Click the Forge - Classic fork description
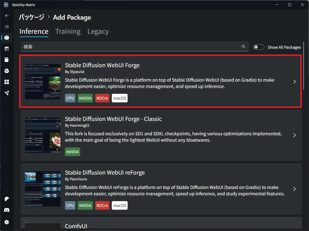309x231 pixels. pos(173,137)
